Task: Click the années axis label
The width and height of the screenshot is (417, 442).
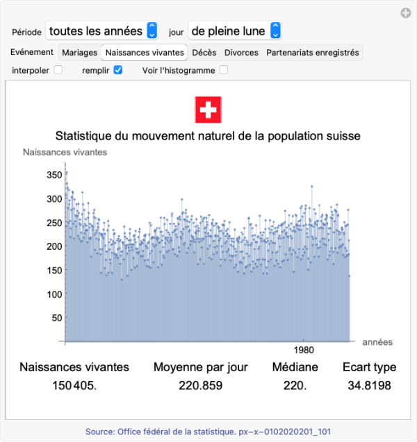Action: tap(377, 342)
